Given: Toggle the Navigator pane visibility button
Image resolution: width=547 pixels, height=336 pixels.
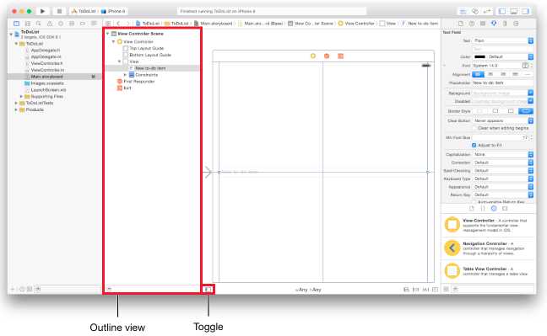Looking at the screenshot, I should tap(502, 12).
